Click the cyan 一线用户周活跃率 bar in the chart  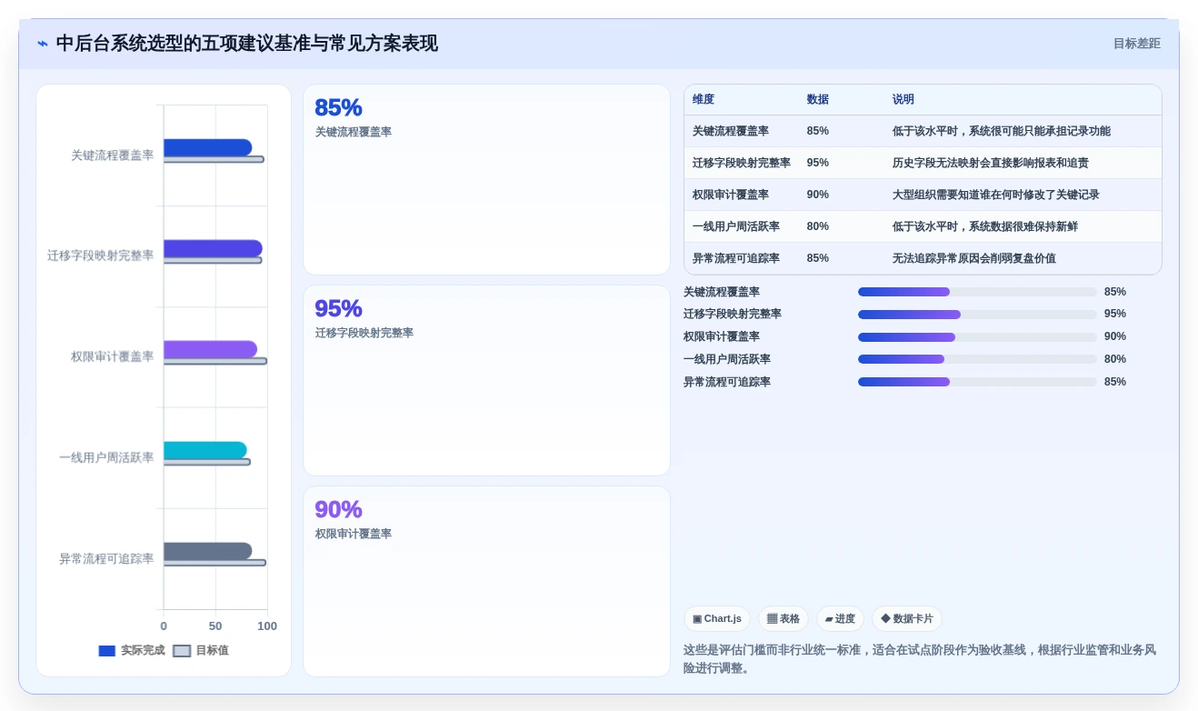[205, 450]
